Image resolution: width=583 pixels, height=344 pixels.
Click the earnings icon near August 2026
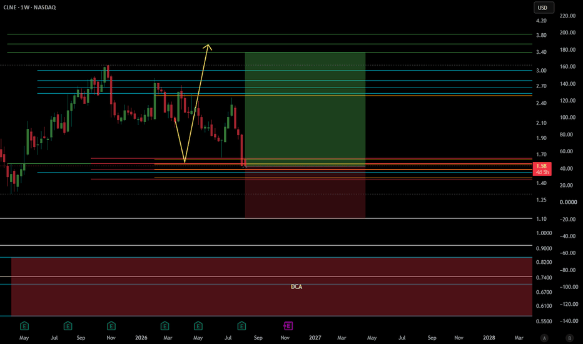tap(241, 326)
